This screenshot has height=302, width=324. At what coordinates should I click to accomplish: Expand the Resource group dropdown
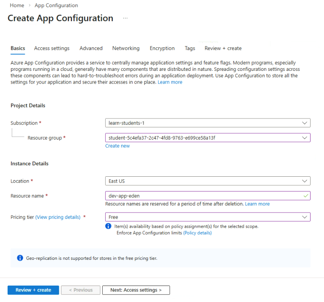point(207,138)
